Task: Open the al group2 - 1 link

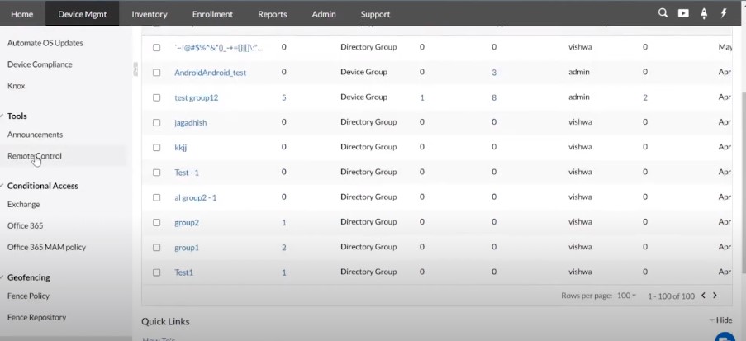Action: [196, 197]
